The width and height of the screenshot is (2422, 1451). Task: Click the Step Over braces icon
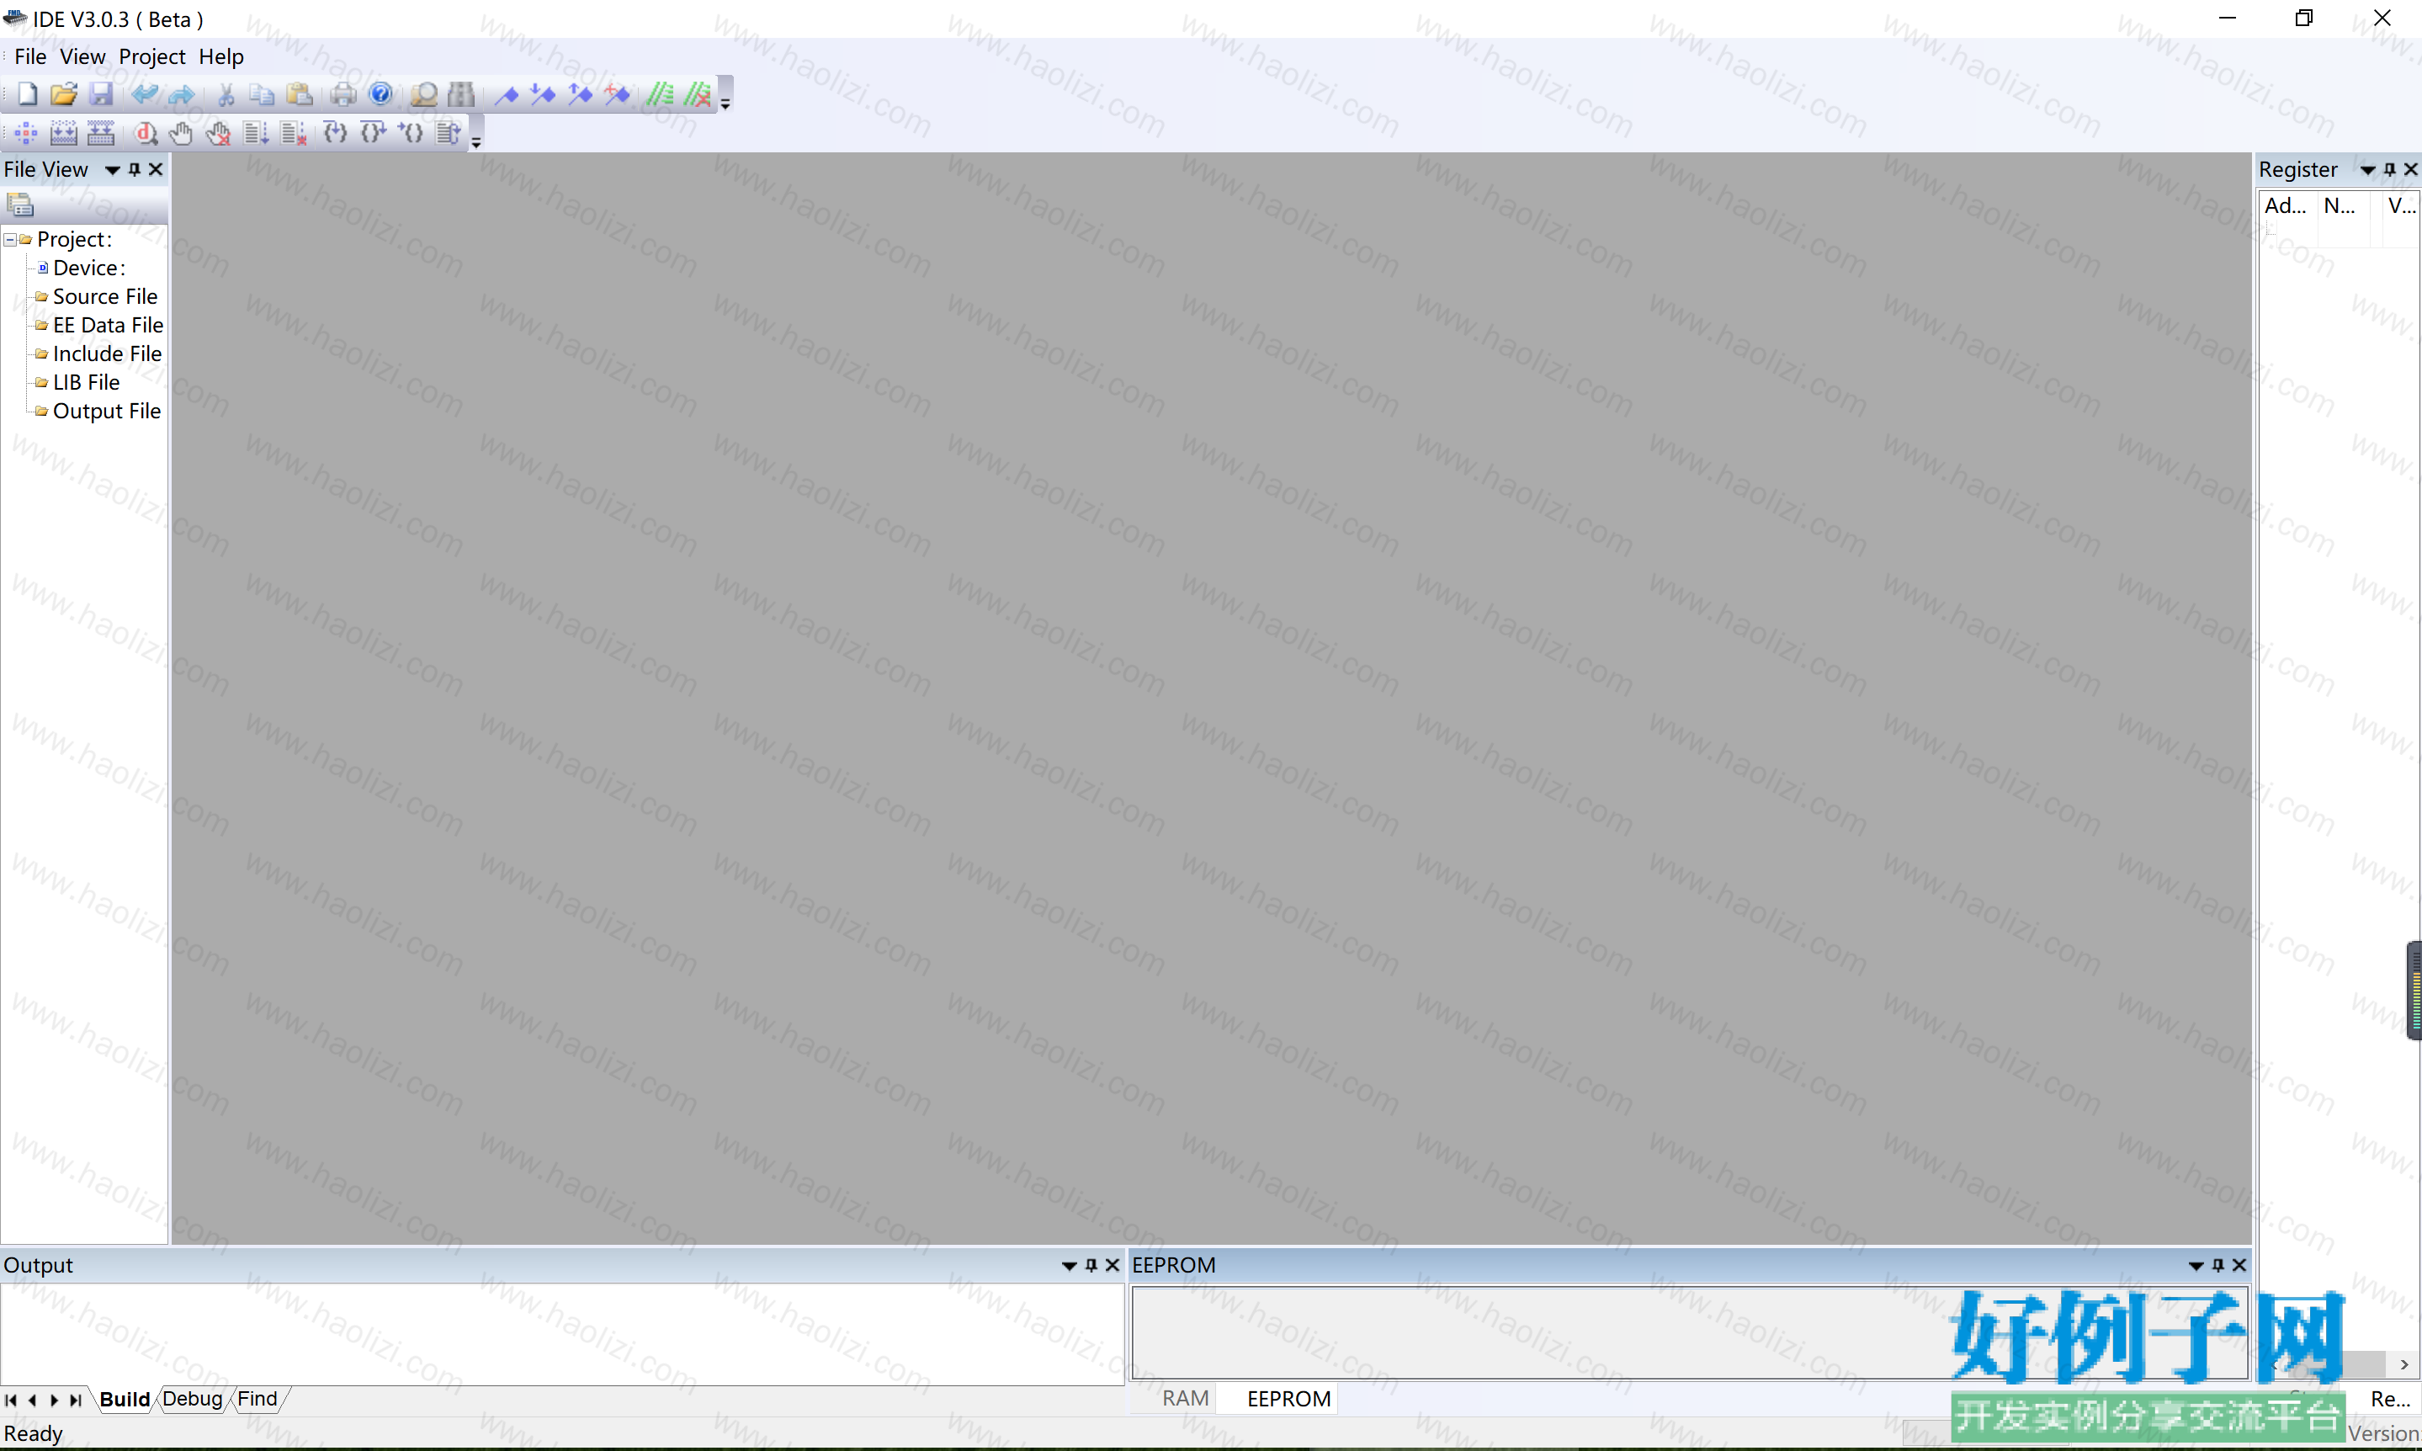pos(374,132)
